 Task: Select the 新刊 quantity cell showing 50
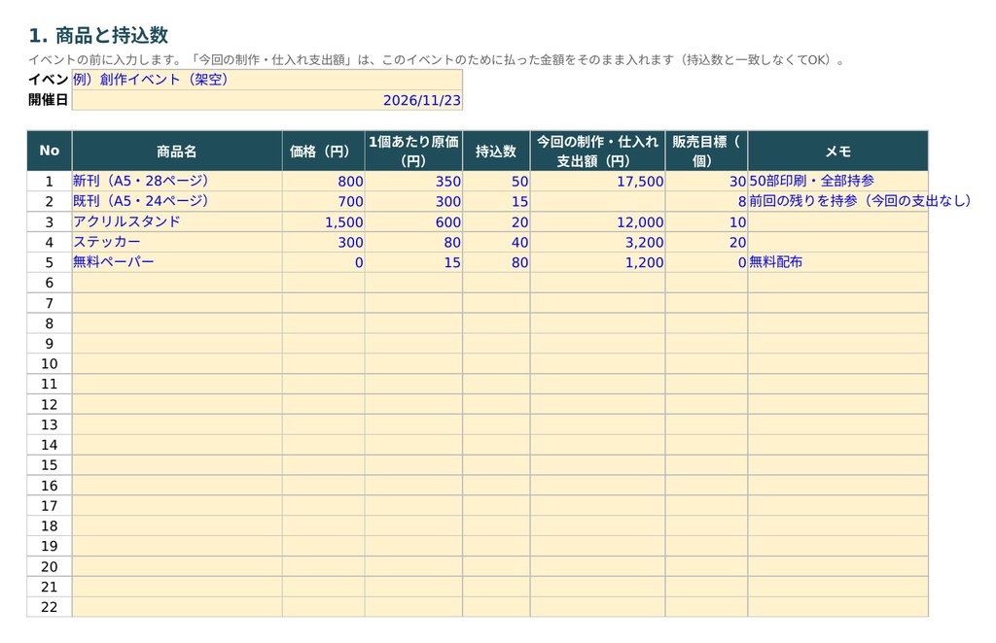pyautogui.click(x=496, y=182)
